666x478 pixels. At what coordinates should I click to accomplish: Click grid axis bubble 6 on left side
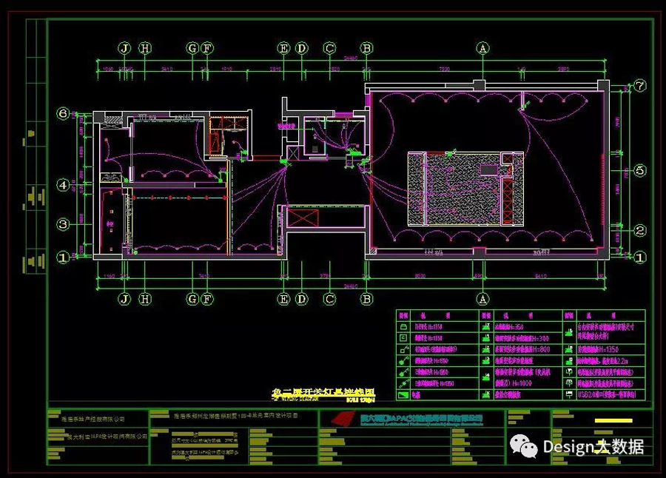pyautogui.click(x=64, y=113)
